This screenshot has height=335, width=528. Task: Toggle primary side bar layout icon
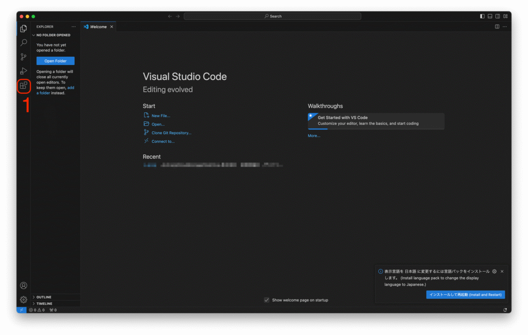[482, 16]
